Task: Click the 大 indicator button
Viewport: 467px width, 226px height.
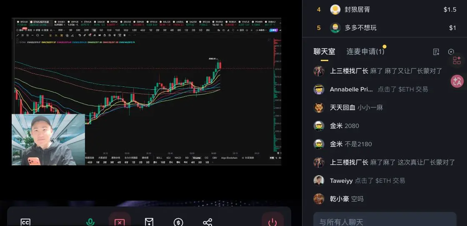Action: 56,35
